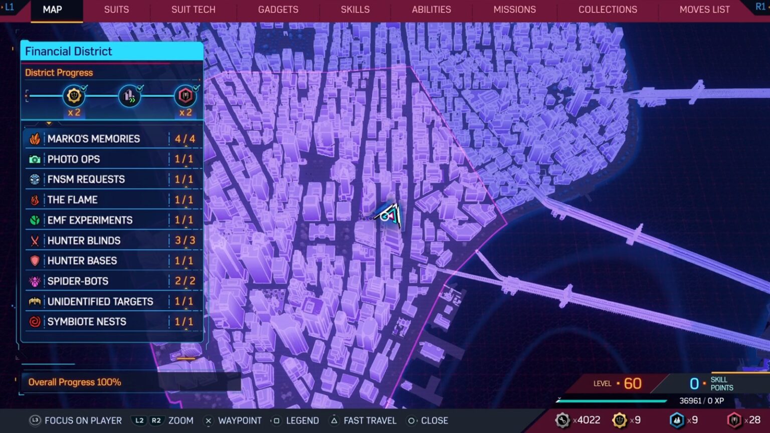This screenshot has height=433, width=770.
Task: Open the Skills tab
Action: pos(355,10)
